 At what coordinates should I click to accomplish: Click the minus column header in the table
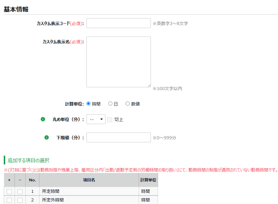click(20, 180)
